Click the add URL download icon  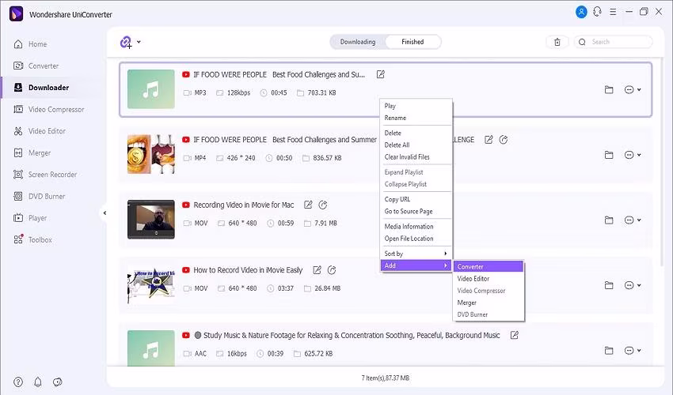[126, 42]
